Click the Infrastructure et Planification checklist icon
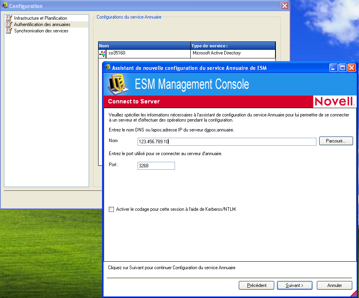Image resolution: width=359 pixels, height=298 pixels. [9, 18]
